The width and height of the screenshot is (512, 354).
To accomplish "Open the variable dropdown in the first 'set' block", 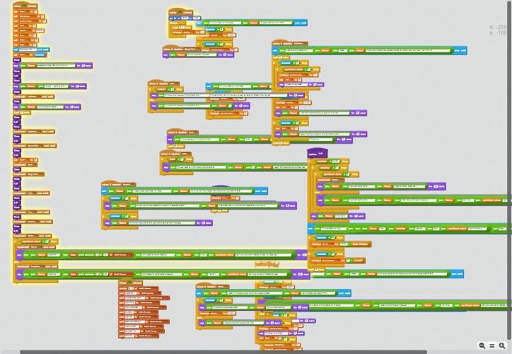I will [x=25, y=11].
